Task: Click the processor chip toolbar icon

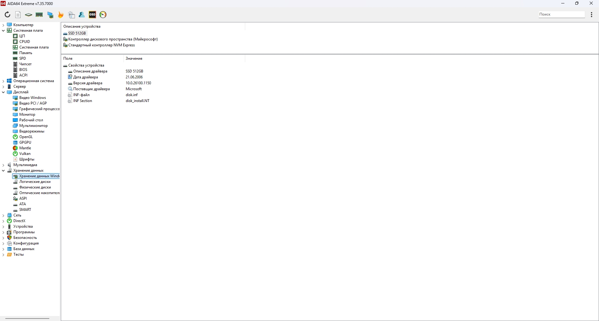Action: (x=29, y=15)
